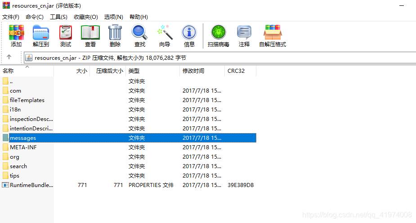Select the i18n folder icon

pos(5,110)
